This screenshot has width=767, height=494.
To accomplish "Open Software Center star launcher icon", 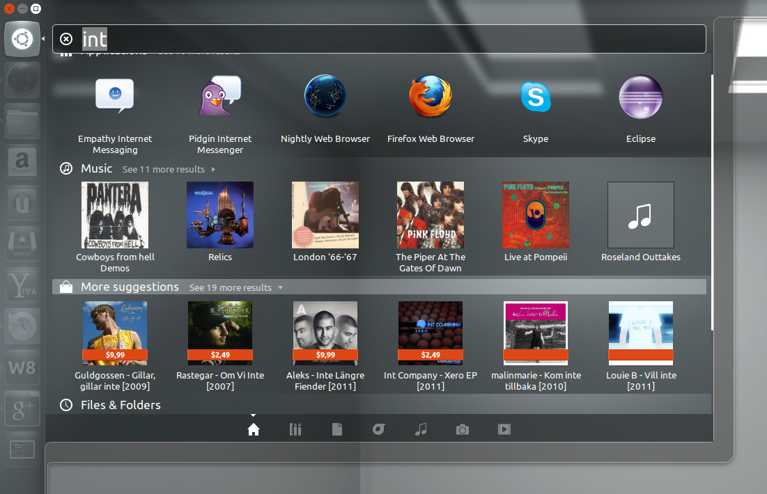I will (x=22, y=244).
